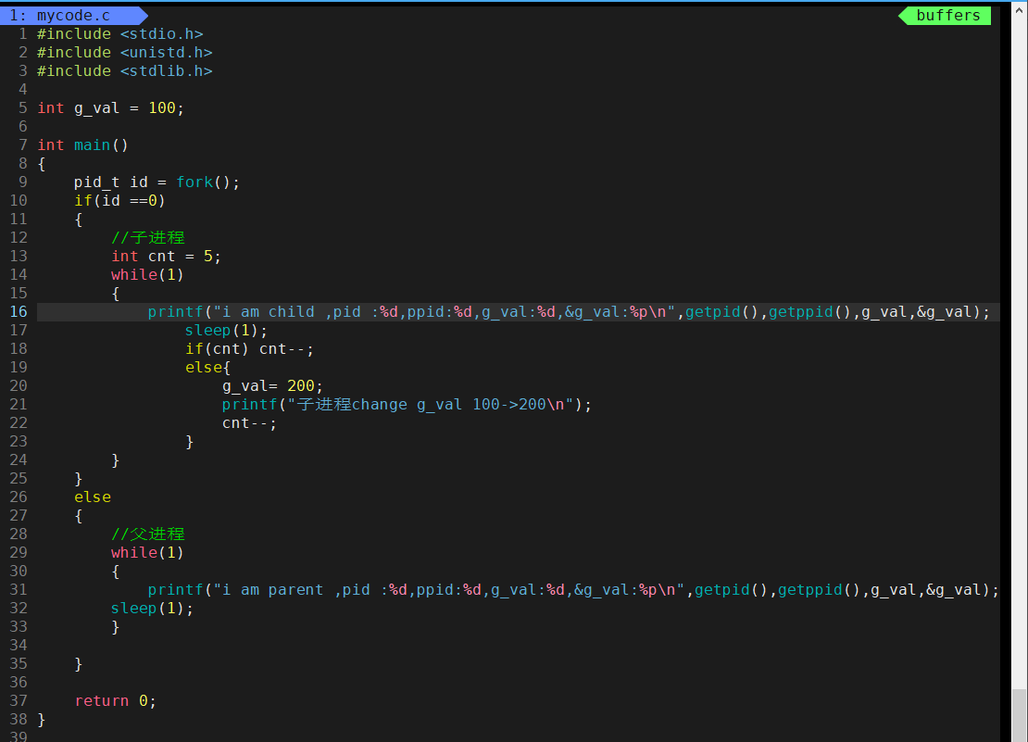The image size is (1028, 742).
Task: Click the opening brace on line 8
Action: (x=42, y=164)
